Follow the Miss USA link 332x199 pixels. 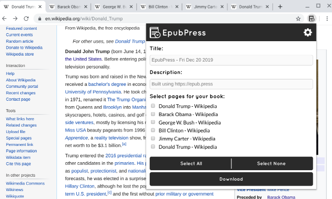75,130
